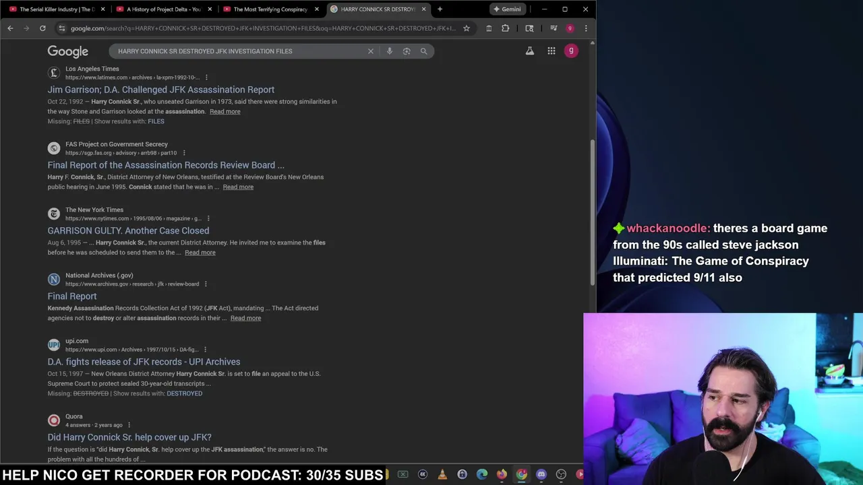
Task: Open more options for National Archives result
Action: 206,284
